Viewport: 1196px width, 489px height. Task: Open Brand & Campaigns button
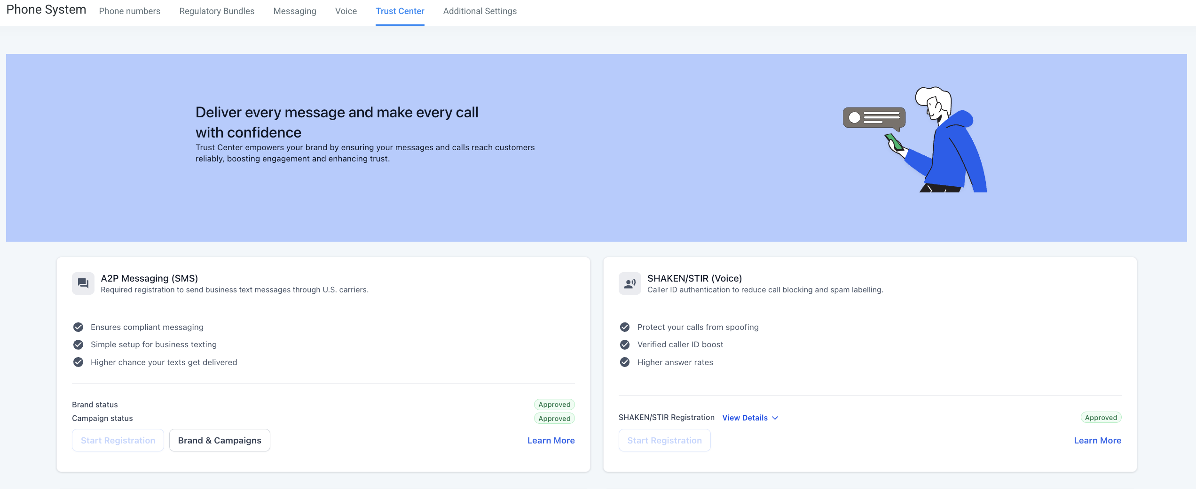click(220, 440)
